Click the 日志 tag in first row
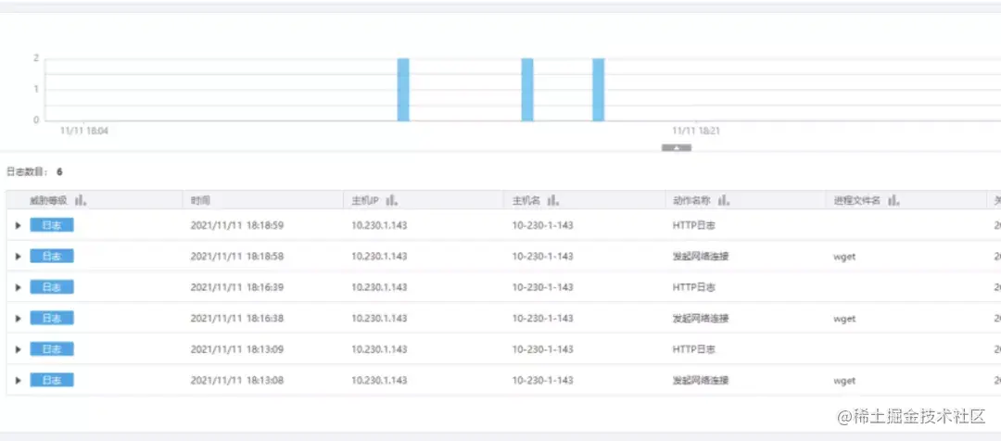The image size is (1001, 441). [x=52, y=224]
